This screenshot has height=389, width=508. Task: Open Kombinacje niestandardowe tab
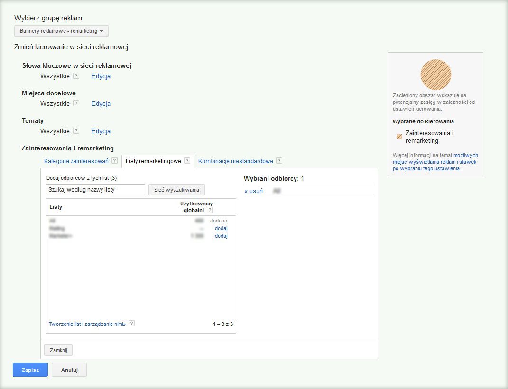(x=236, y=161)
